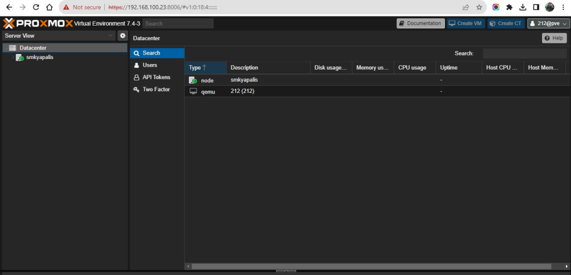
Task: Click the Proxmox logo
Action: pyautogui.click(x=38, y=23)
